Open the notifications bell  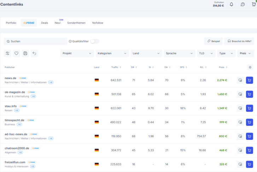(x=231, y=5)
